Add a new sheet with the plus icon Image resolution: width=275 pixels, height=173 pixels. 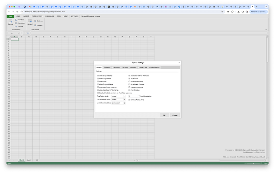tap(37, 160)
